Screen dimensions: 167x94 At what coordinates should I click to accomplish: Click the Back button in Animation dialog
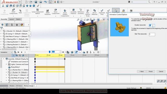[141, 71]
